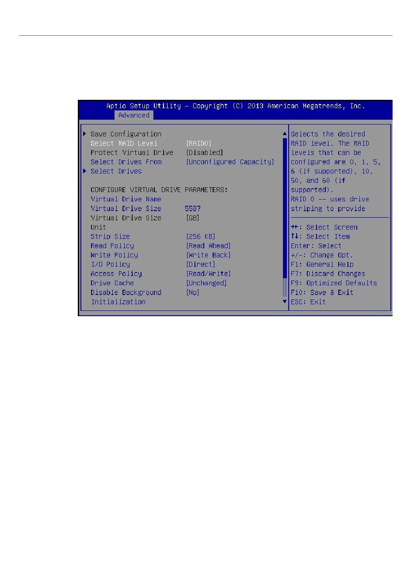Toggle Protect Virtual Drive [Disabled] value
This screenshot has height=567, width=420.
coord(204,152)
